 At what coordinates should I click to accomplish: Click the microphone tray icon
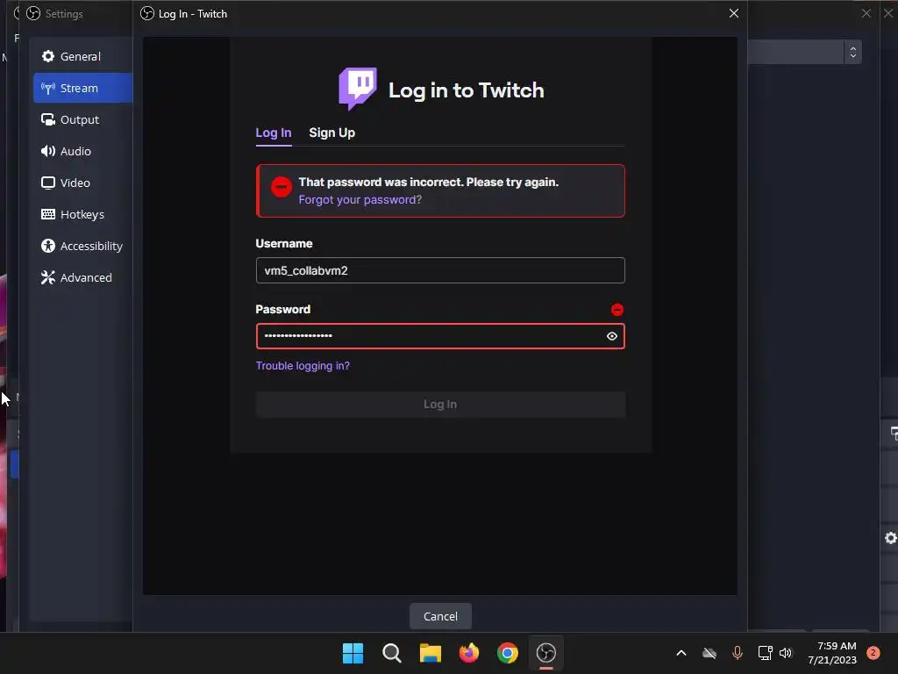737,653
